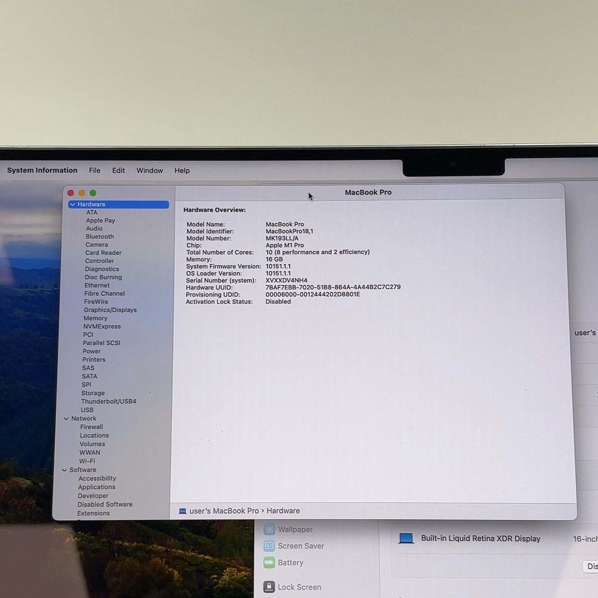Select Firewall under Network
598x598 pixels.
coord(91,427)
